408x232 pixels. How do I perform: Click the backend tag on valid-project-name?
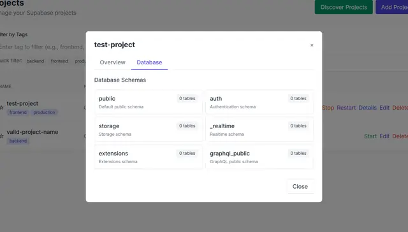click(18, 141)
